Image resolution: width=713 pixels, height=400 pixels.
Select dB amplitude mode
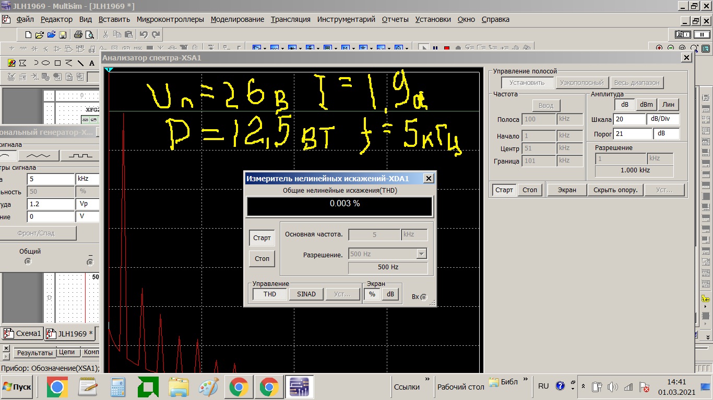624,104
